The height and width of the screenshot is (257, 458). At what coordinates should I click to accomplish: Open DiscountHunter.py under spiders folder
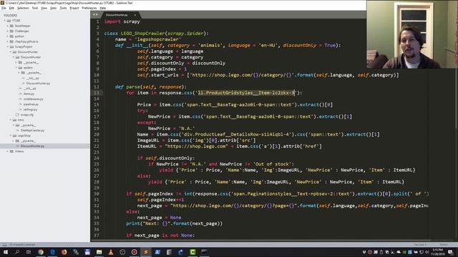(x=38, y=84)
